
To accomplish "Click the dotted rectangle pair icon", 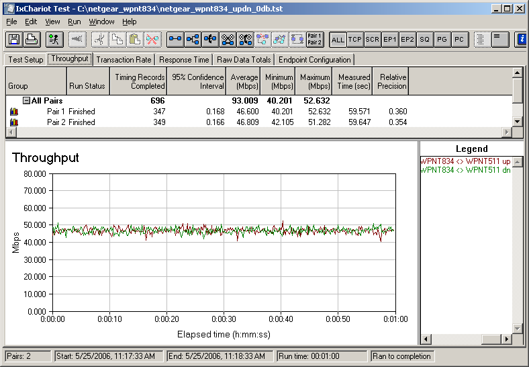I will pos(297,40).
